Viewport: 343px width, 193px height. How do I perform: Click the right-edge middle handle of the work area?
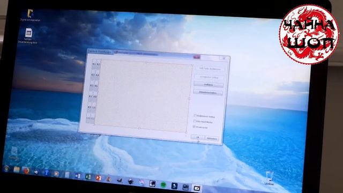(189, 99)
